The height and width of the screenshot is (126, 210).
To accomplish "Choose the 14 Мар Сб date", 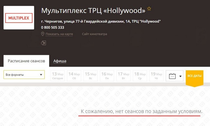I will point(74,76).
